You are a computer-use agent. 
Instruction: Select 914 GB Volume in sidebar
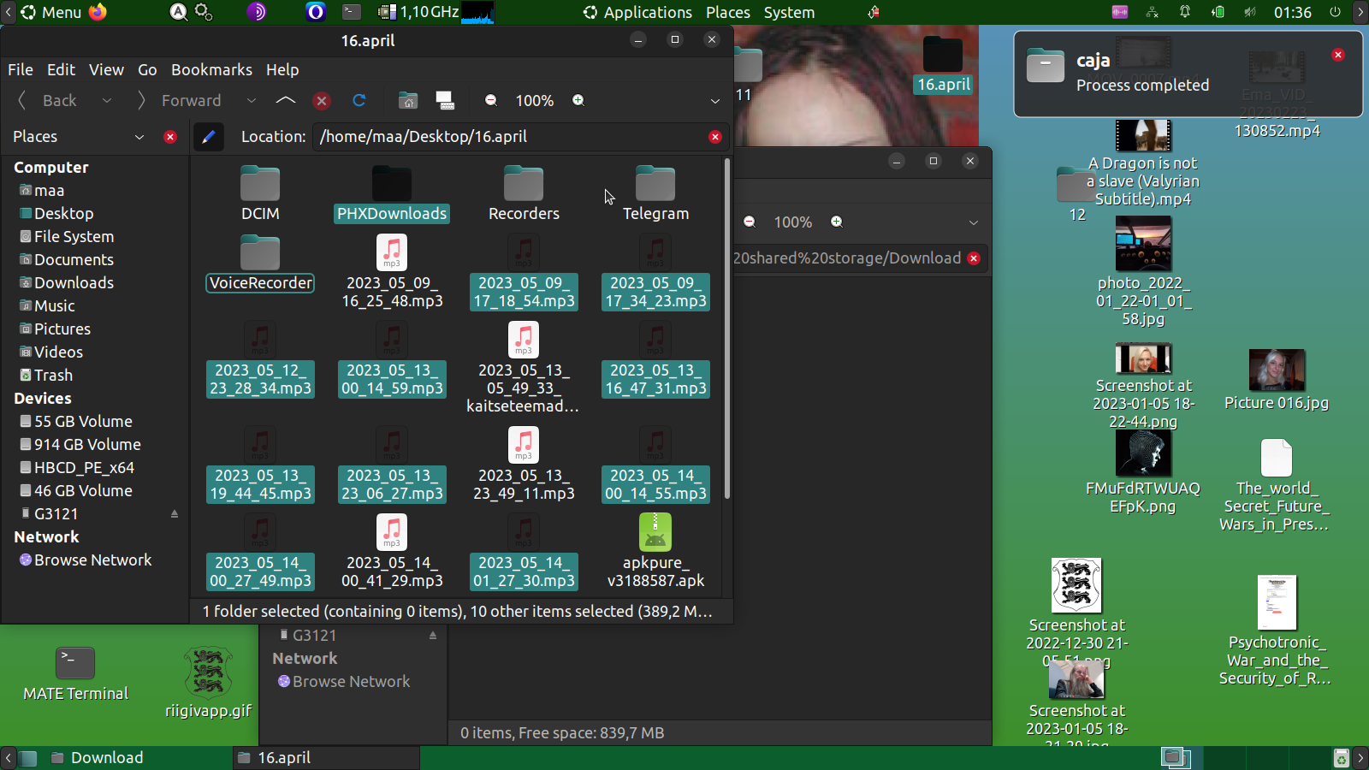(87, 445)
